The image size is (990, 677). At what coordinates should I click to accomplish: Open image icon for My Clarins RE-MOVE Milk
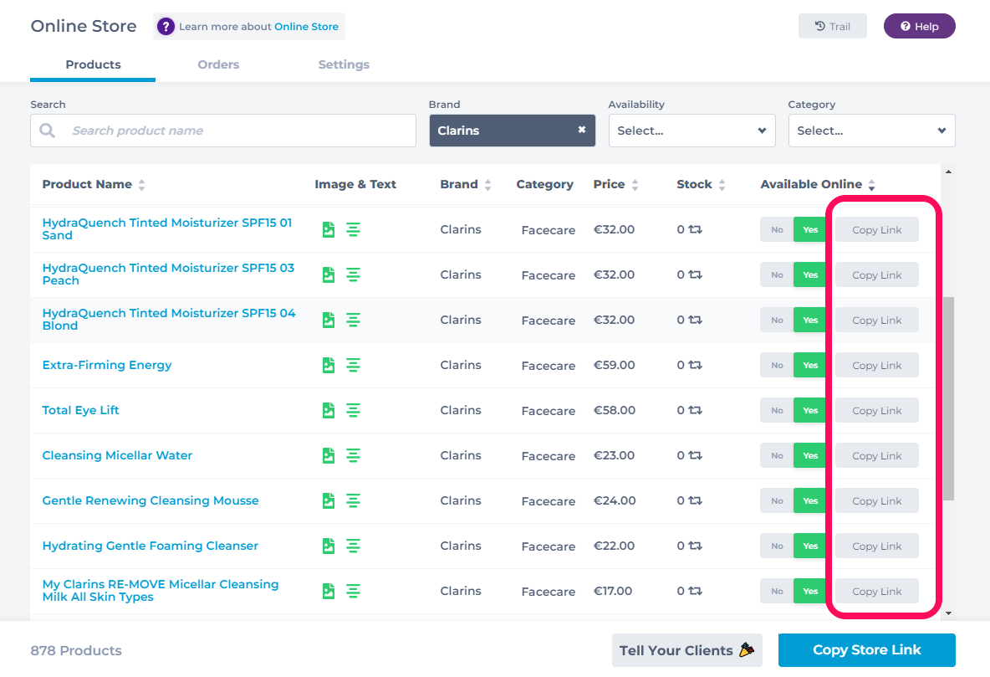coord(329,591)
